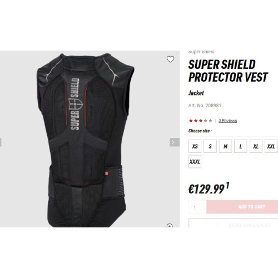
Task: Click the Super Shield Protector Vest title
Action: click(228, 71)
